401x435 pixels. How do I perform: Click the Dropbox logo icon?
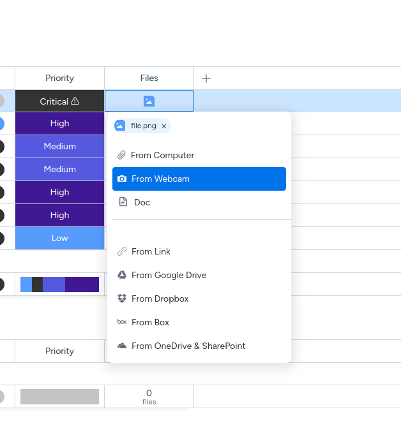click(122, 299)
